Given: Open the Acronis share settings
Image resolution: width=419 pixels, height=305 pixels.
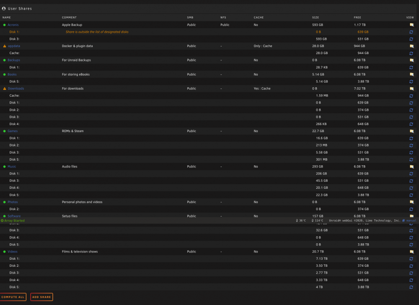Looking at the screenshot, I should pyautogui.click(x=13, y=25).
